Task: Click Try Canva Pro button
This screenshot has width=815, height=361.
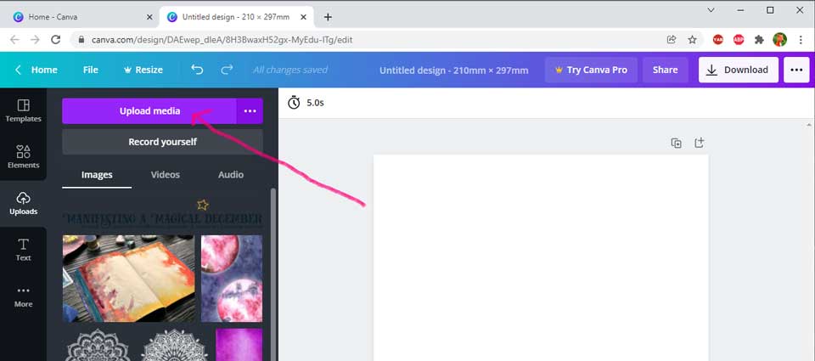Action: pyautogui.click(x=591, y=70)
